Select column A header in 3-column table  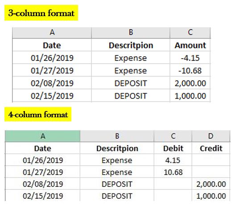pos(52,33)
